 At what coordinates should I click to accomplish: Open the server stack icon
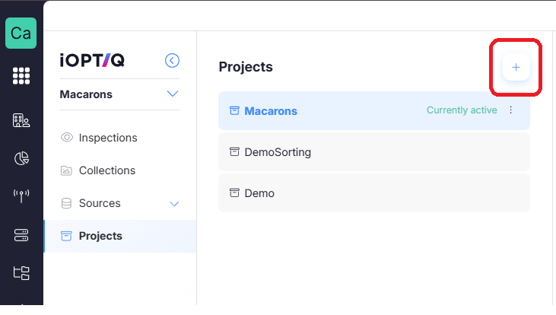pyautogui.click(x=21, y=235)
